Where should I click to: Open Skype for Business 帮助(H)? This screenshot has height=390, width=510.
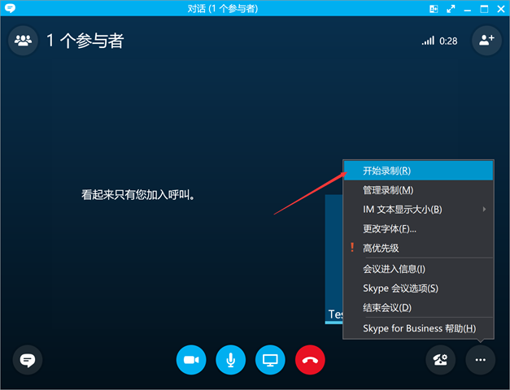pos(419,328)
